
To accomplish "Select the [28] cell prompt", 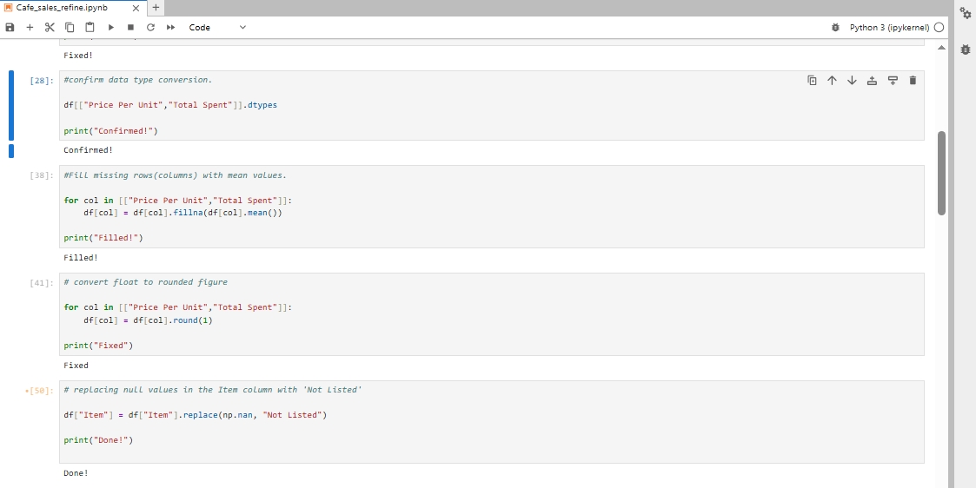I will coord(42,81).
